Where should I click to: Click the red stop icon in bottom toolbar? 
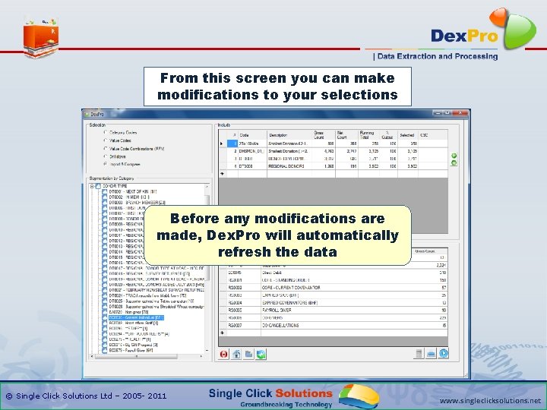pos(223,355)
